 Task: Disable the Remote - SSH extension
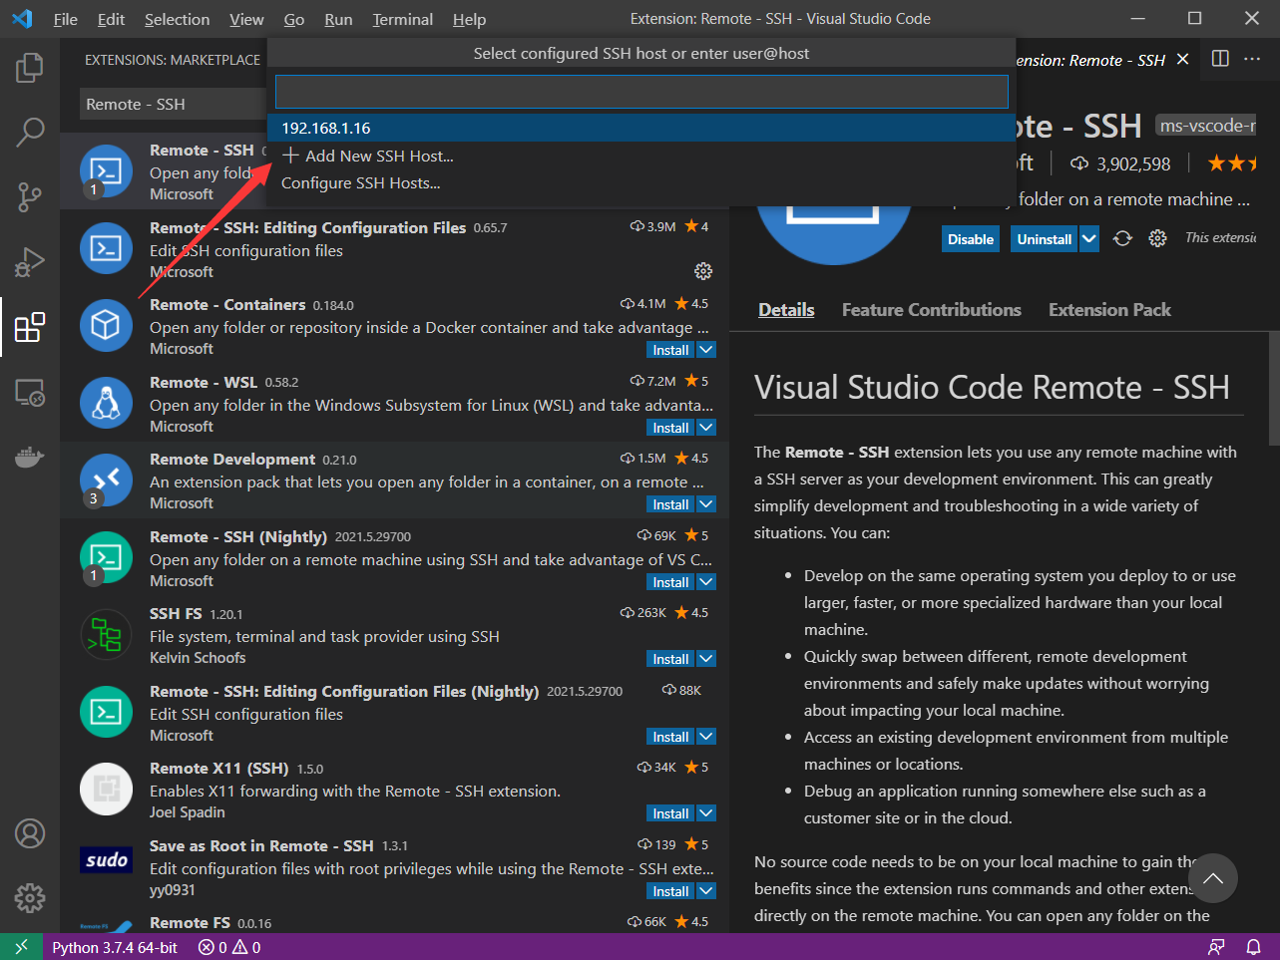pyautogui.click(x=969, y=238)
